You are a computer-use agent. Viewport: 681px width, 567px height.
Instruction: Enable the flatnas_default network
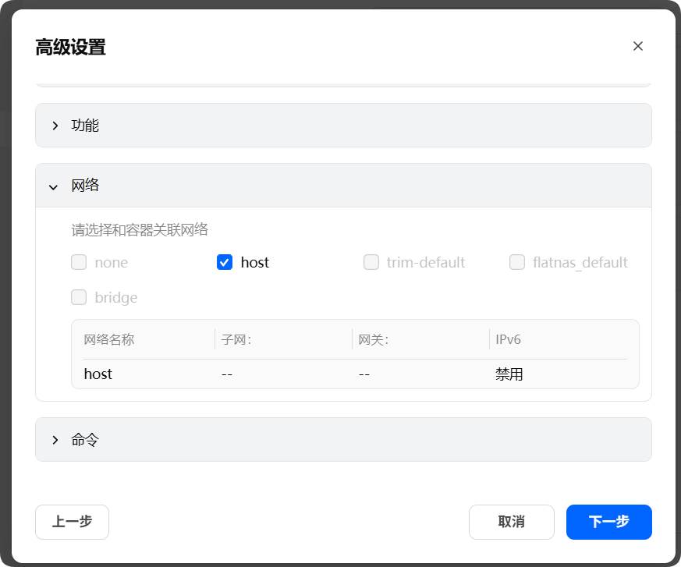click(517, 262)
